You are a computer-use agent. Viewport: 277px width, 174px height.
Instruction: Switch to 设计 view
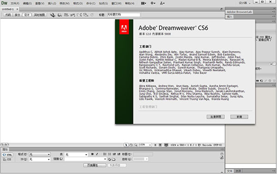[x=27, y=15]
